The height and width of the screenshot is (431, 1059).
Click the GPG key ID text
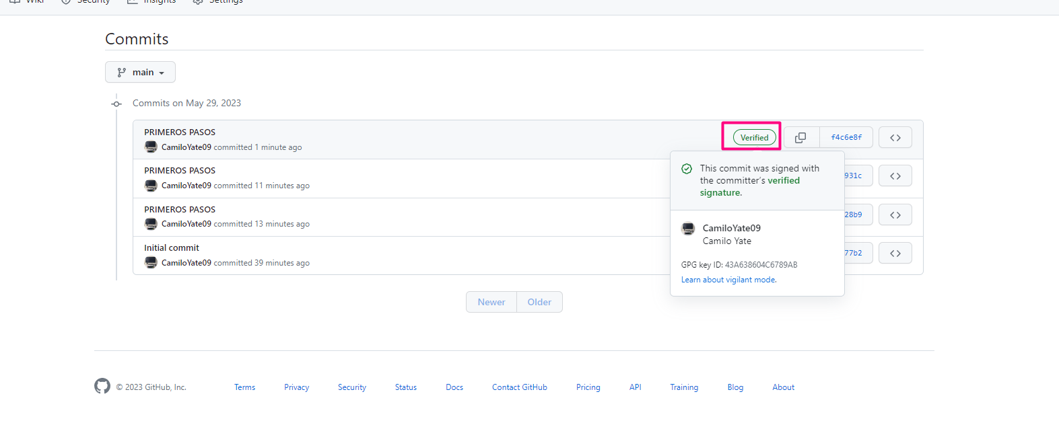(x=739, y=265)
